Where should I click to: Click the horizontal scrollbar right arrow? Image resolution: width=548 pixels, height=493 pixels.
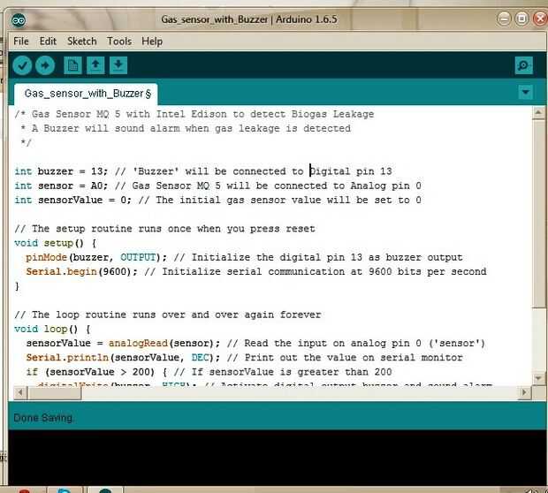click(x=523, y=392)
